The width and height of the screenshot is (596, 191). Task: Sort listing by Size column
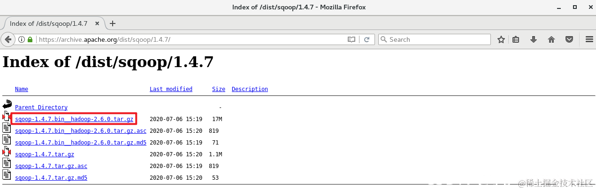coord(219,89)
